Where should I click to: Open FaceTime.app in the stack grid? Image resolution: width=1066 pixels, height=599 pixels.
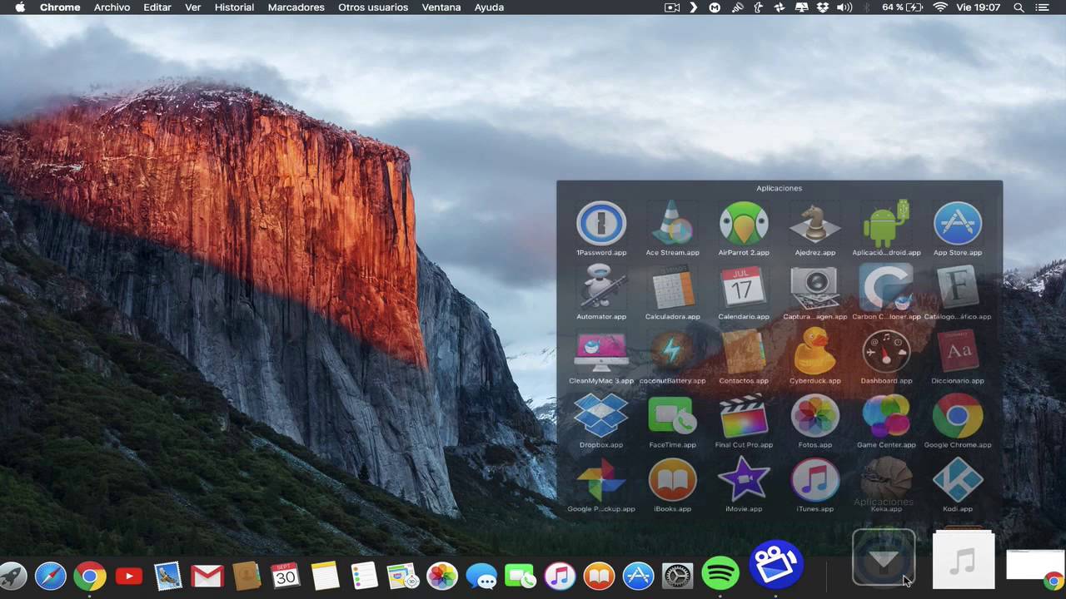672,415
